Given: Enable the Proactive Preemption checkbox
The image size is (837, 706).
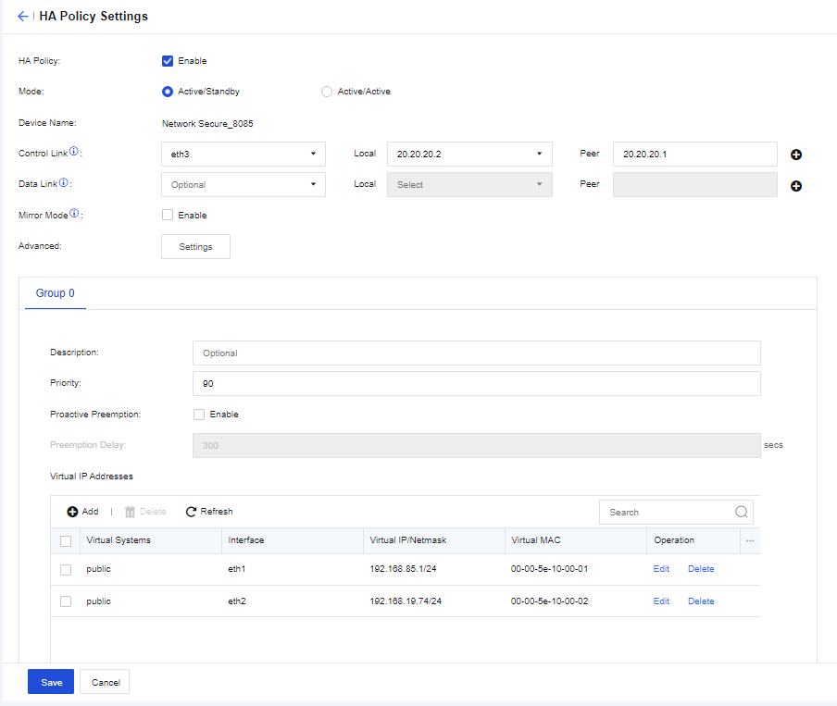Looking at the screenshot, I should coord(199,415).
